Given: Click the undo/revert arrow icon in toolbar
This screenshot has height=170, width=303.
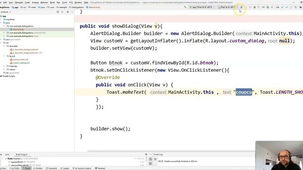Looking at the screenshot, I should pyautogui.click(x=295, y=7).
